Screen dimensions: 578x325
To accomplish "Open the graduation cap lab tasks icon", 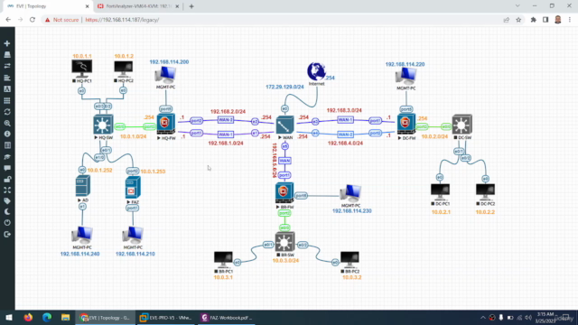I will (x=7, y=157).
